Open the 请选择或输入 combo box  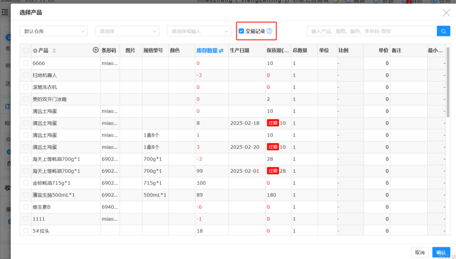tap(199, 31)
